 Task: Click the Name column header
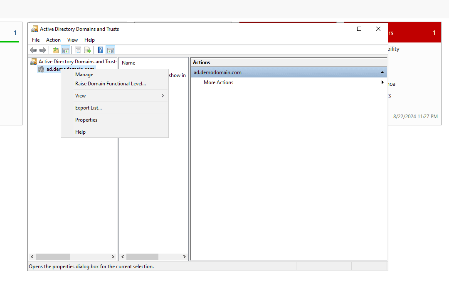(128, 63)
